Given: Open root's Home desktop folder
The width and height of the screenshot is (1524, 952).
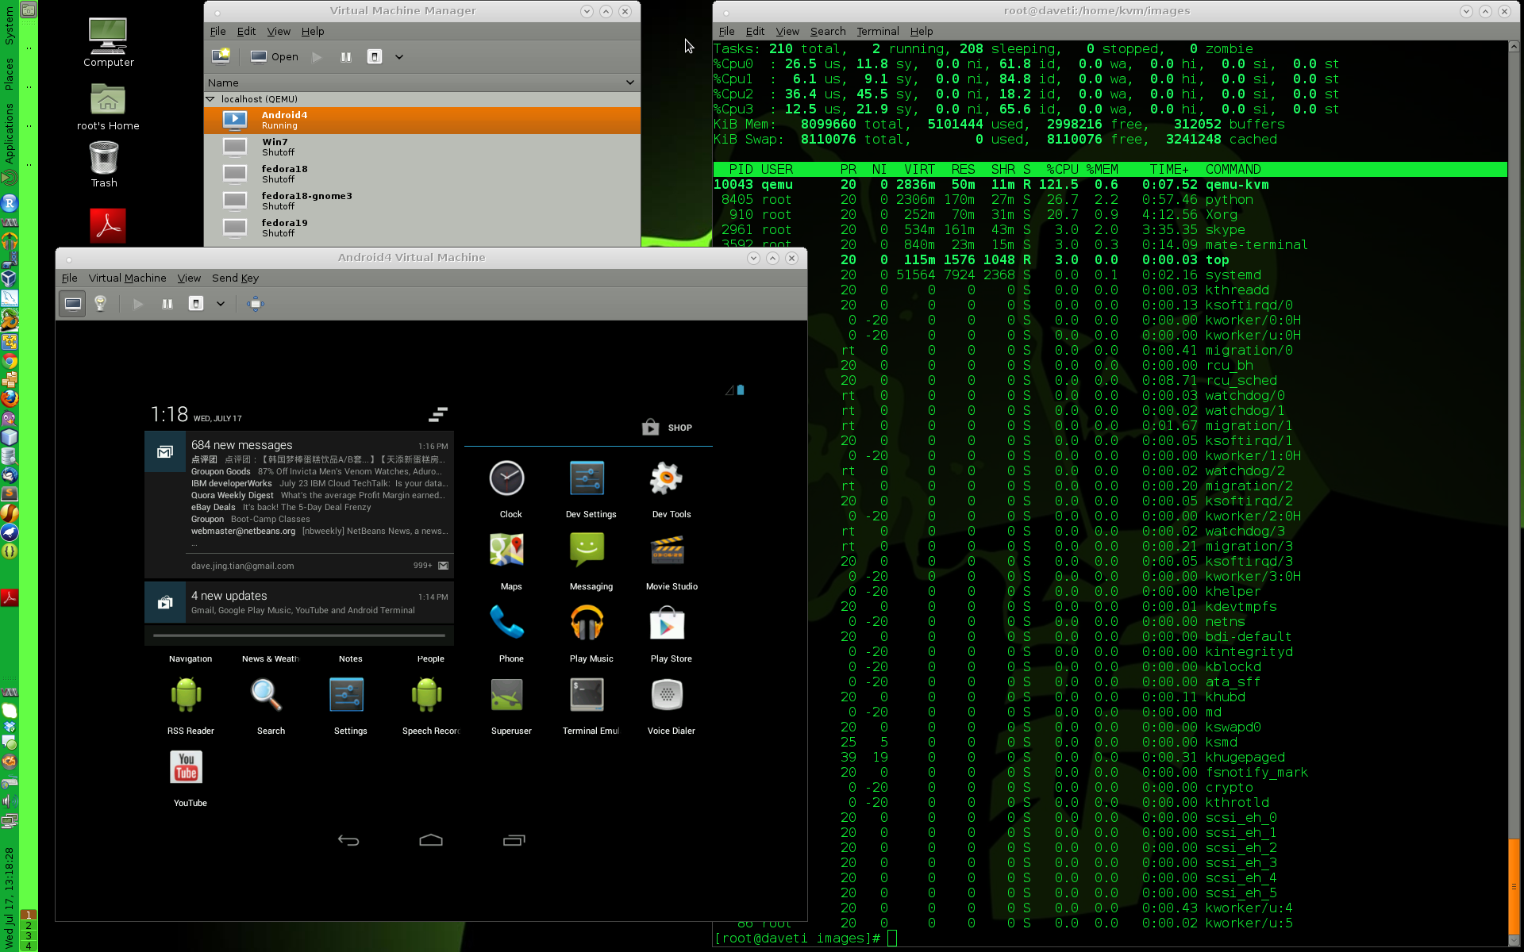Looking at the screenshot, I should tap(108, 107).
